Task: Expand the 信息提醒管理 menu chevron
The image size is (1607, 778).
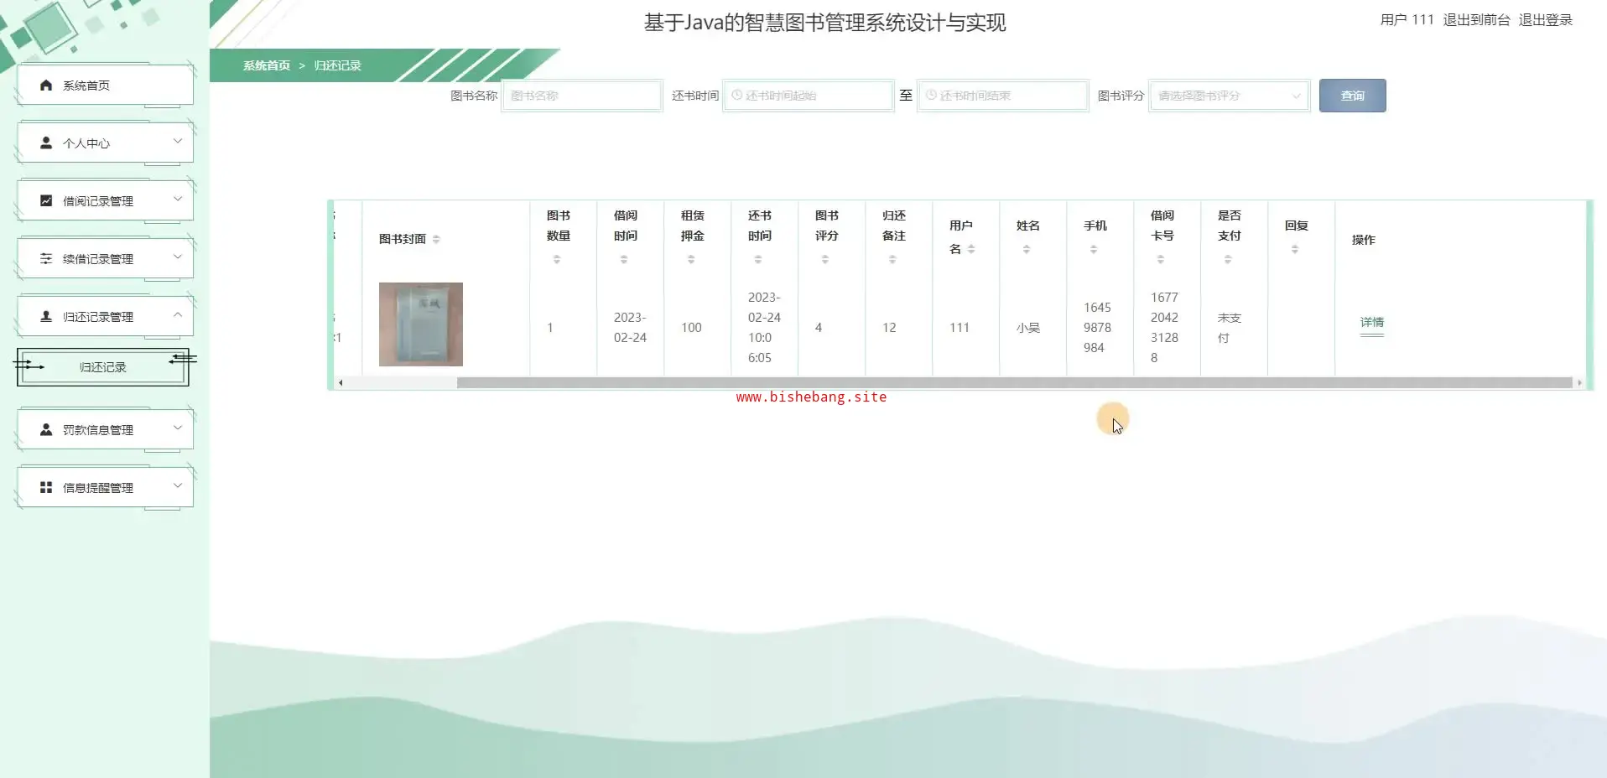Action: click(x=178, y=486)
